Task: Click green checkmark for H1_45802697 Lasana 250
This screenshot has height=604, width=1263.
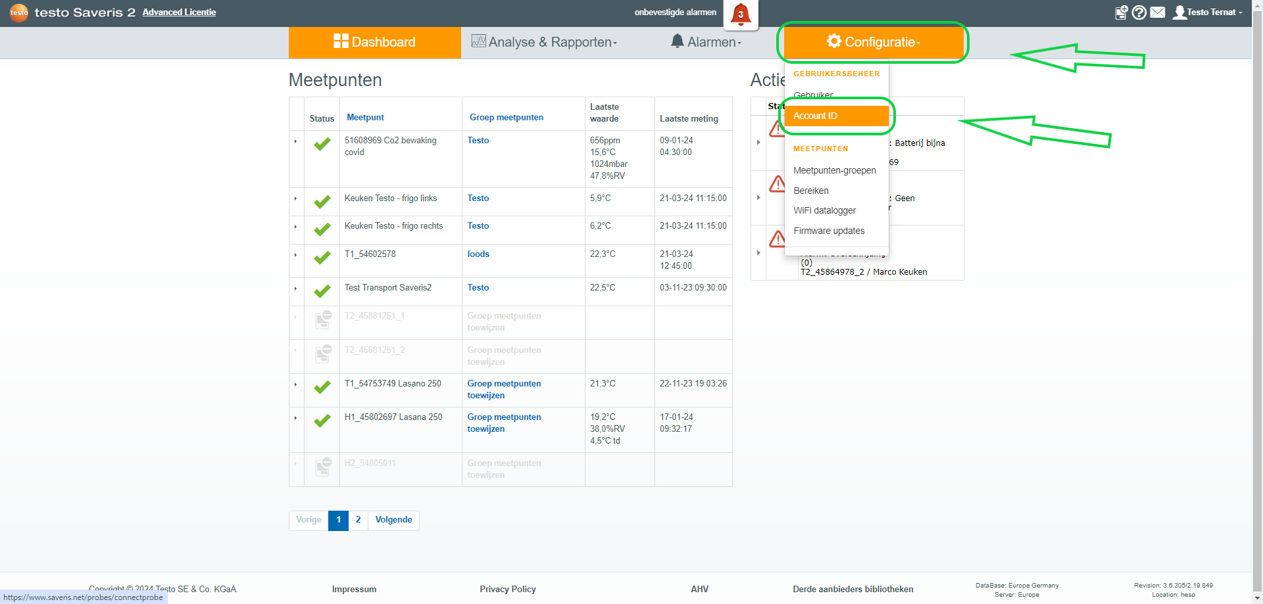Action: coord(322,421)
